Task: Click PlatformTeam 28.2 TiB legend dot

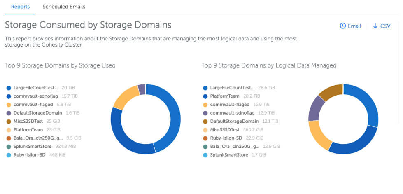Action: [205, 96]
